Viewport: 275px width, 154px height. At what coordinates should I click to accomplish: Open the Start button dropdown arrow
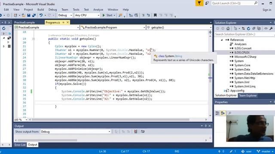114,15
